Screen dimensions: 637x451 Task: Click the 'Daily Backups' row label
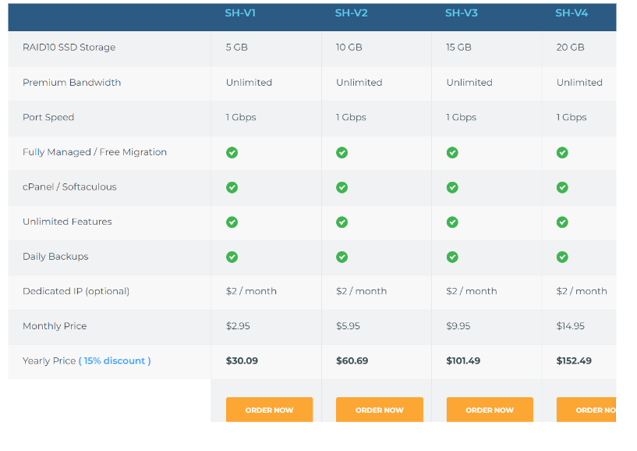tap(55, 256)
